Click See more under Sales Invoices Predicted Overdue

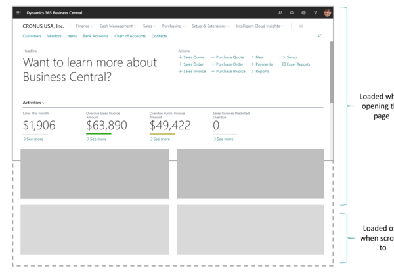click(x=223, y=139)
